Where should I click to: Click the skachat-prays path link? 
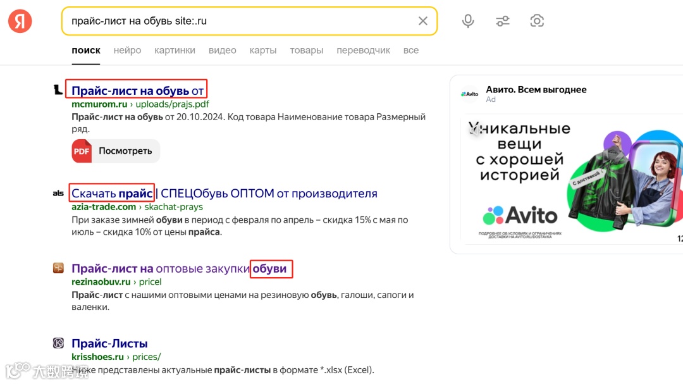[174, 207]
